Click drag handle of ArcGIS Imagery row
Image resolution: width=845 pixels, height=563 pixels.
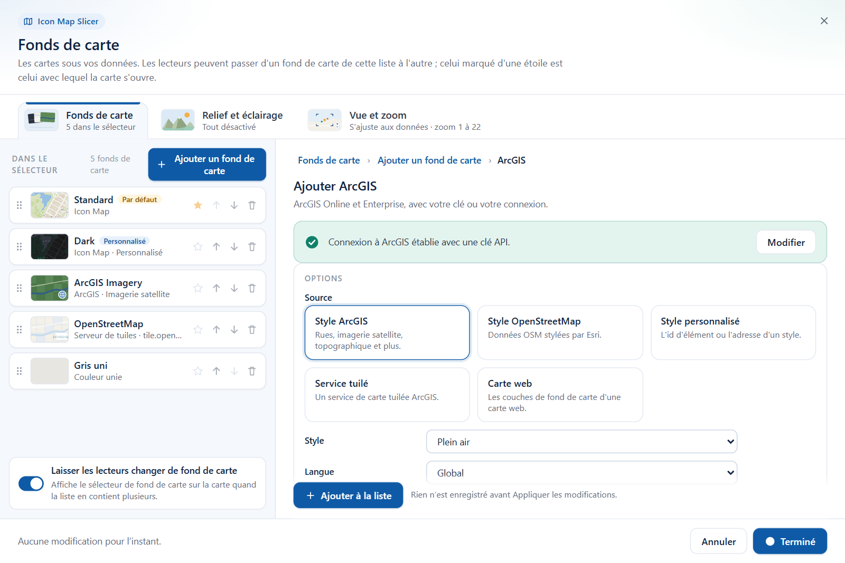click(20, 288)
